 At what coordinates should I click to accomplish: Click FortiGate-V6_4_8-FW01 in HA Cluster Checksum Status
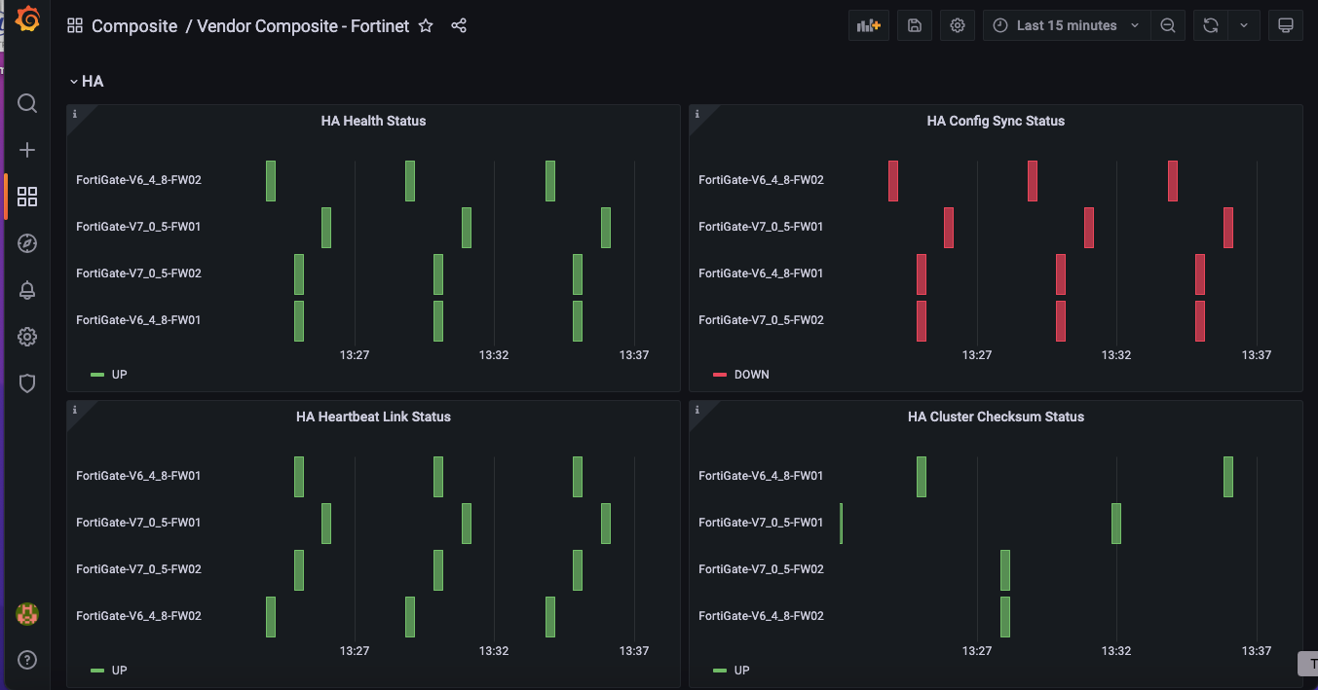coord(761,476)
